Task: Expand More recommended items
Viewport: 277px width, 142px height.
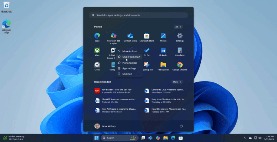Action: click(177, 82)
